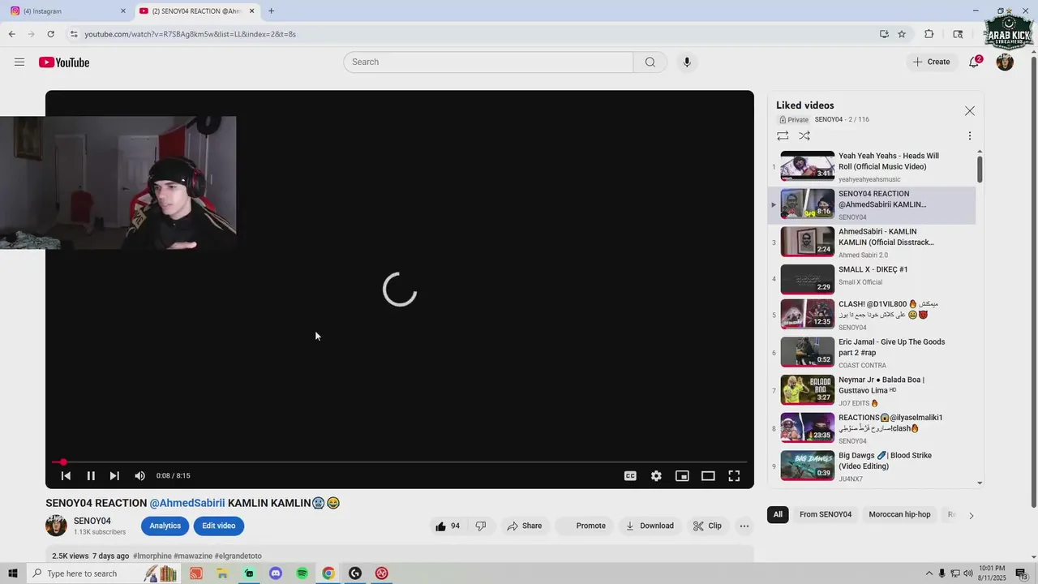Toggle shuffle playlist icon
This screenshot has height=584, width=1038.
pyautogui.click(x=804, y=136)
